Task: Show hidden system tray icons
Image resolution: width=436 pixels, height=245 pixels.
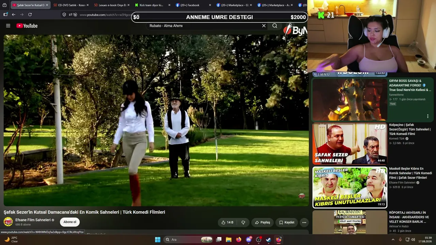Action: coord(393,240)
